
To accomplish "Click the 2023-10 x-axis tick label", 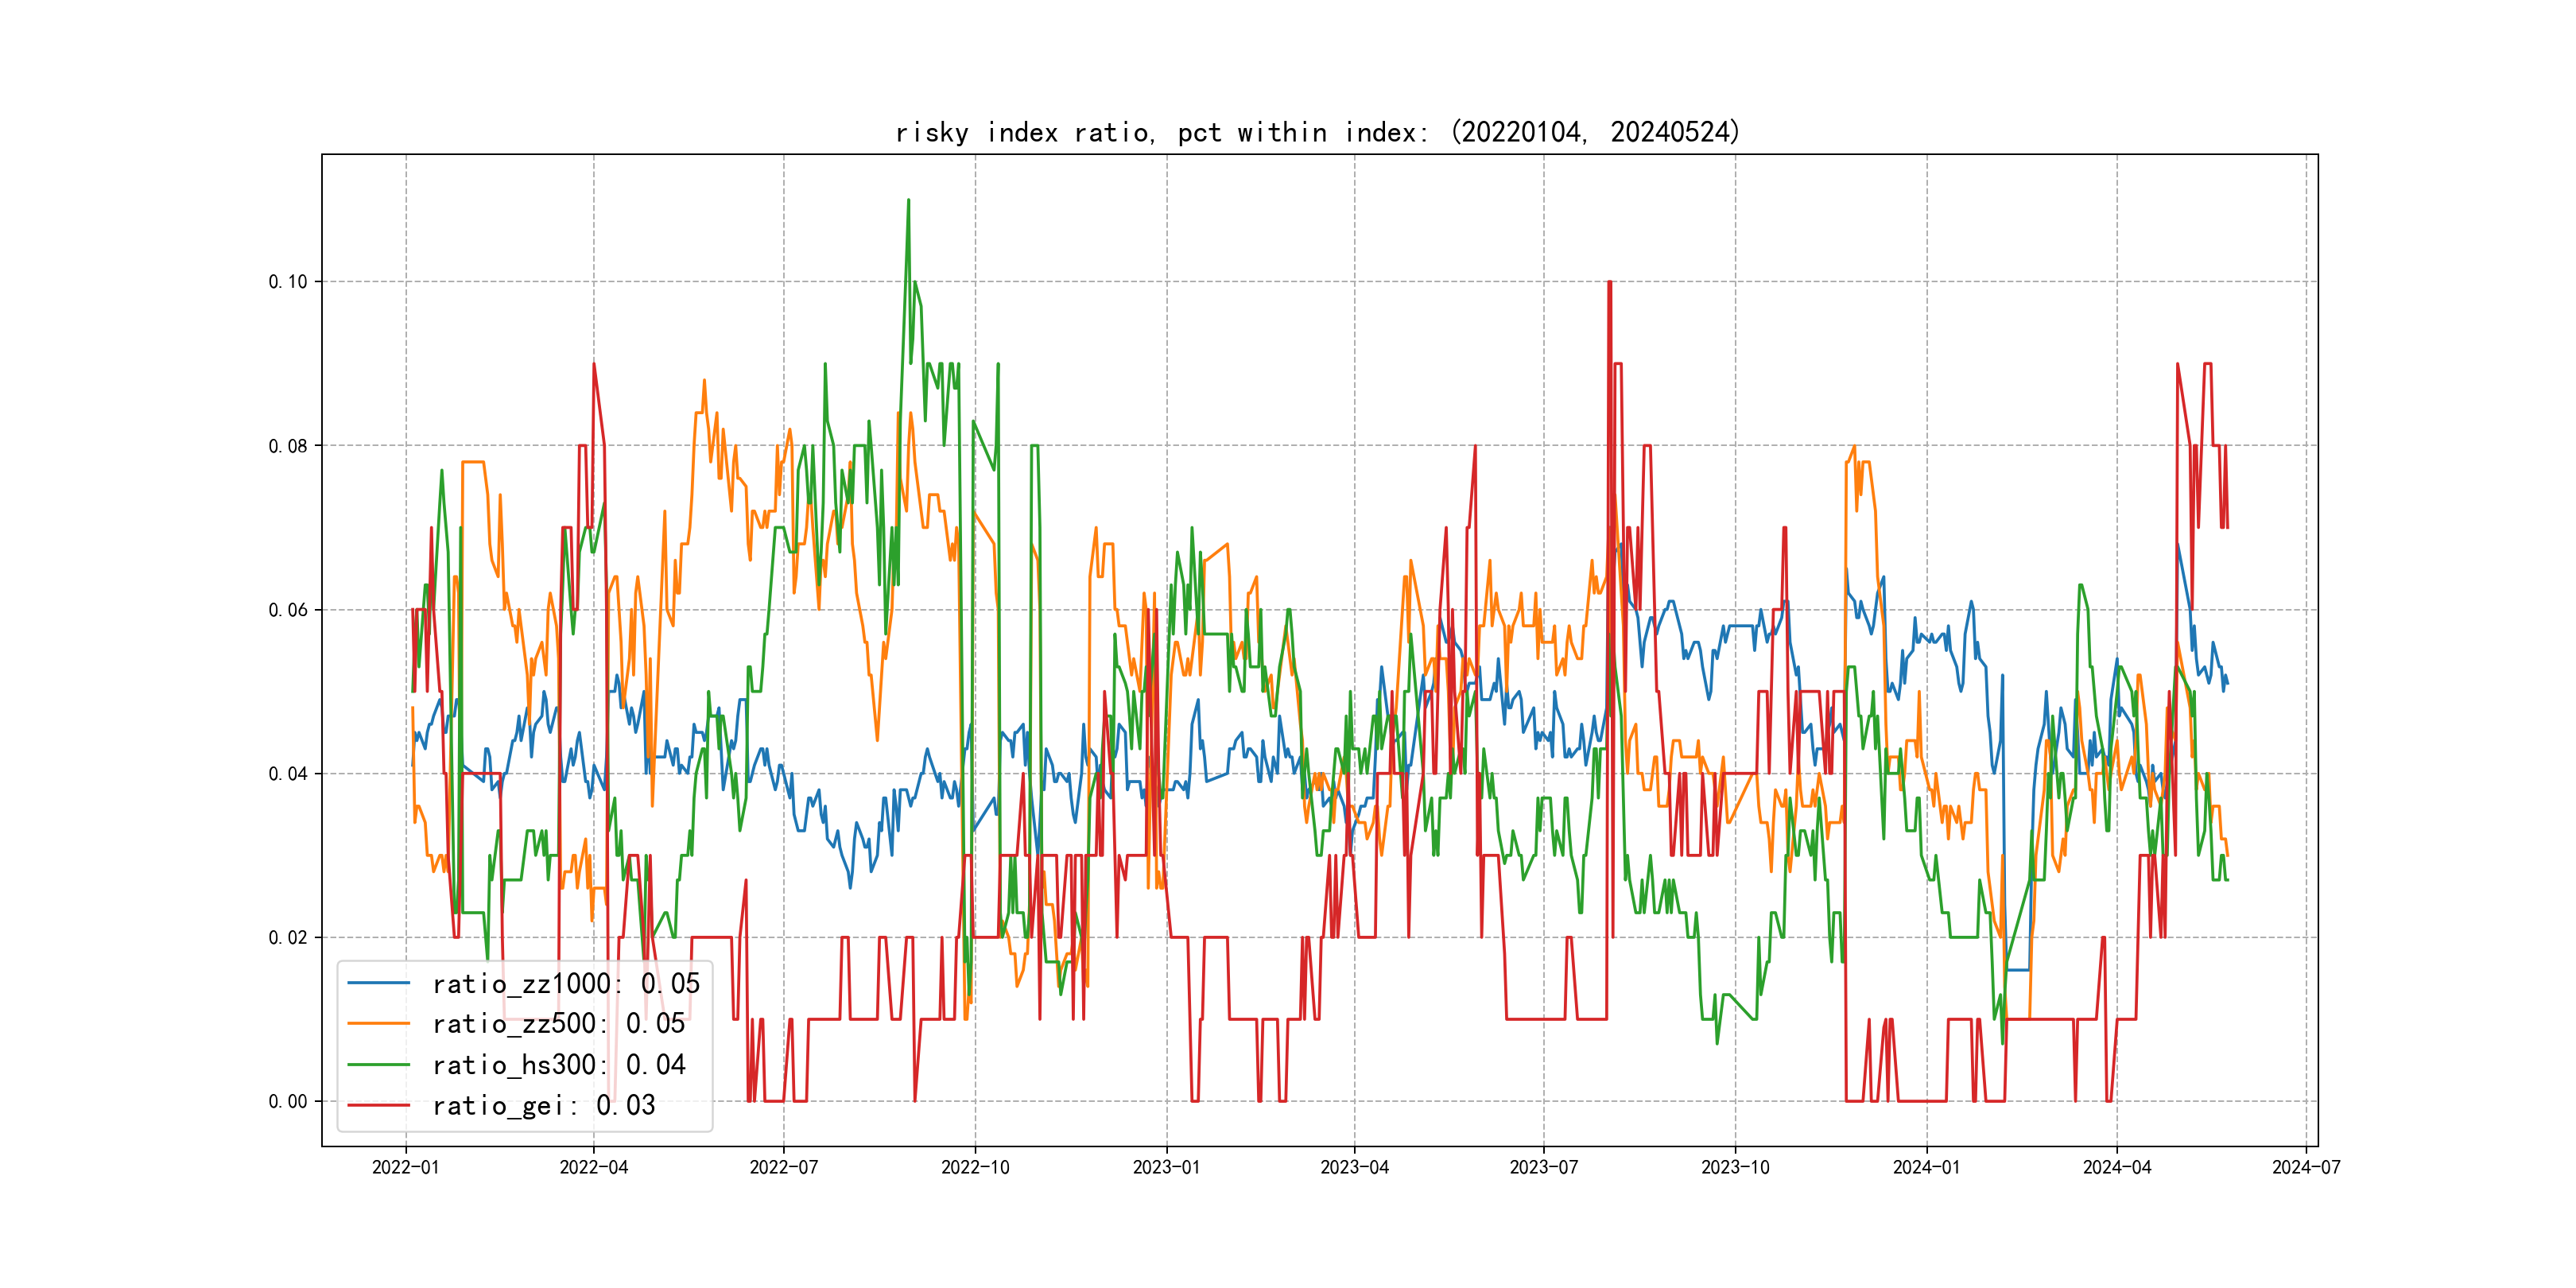I will (x=1735, y=1167).
